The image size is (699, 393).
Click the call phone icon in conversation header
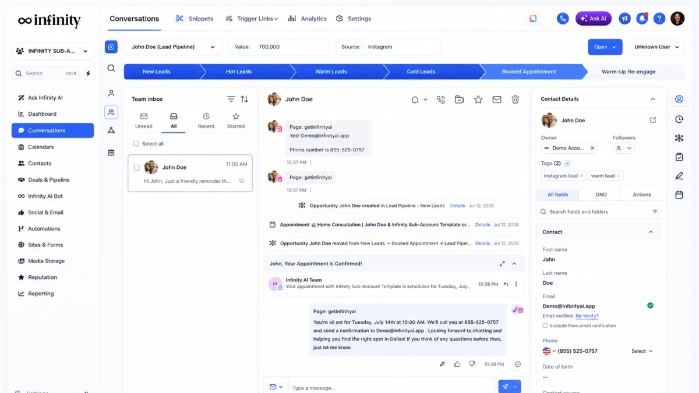(x=441, y=100)
